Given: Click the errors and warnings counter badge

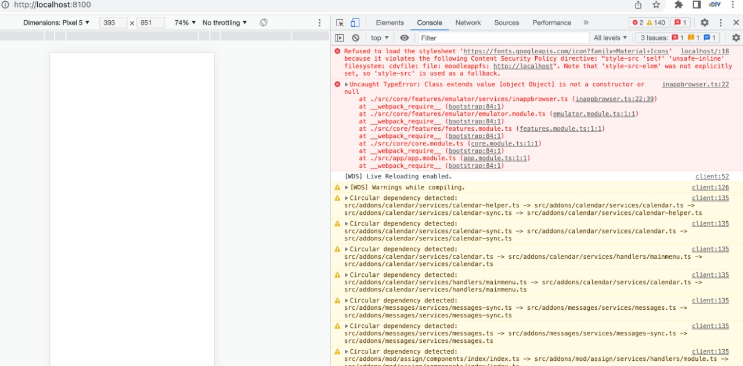Looking at the screenshot, I should click(648, 23).
